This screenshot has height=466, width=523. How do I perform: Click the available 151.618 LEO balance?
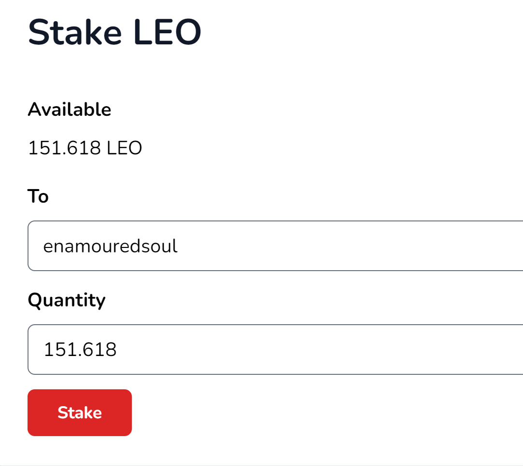[x=85, y=148]
